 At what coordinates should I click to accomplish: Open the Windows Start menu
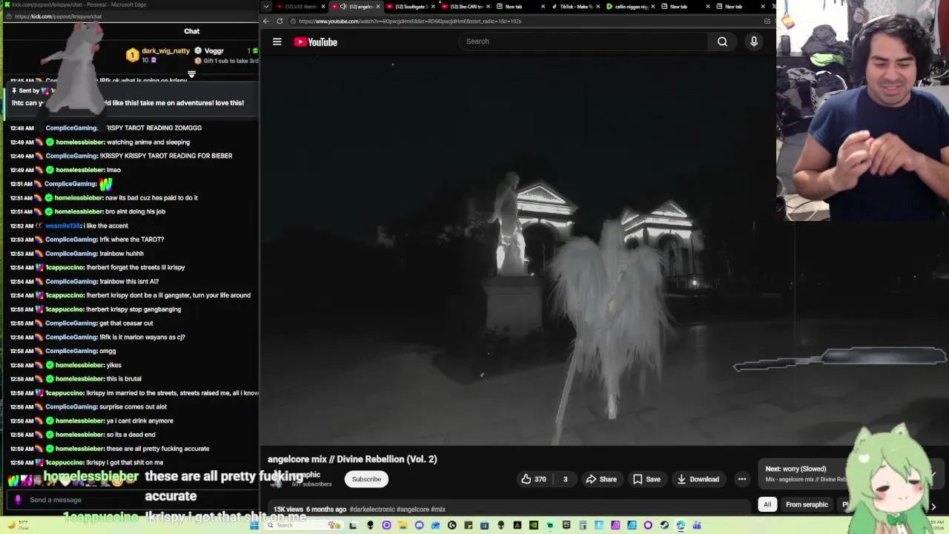[x=256, y=526]
